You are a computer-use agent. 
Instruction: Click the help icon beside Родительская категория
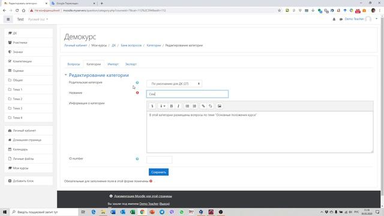pyautogui.click(x=137, y=83)
